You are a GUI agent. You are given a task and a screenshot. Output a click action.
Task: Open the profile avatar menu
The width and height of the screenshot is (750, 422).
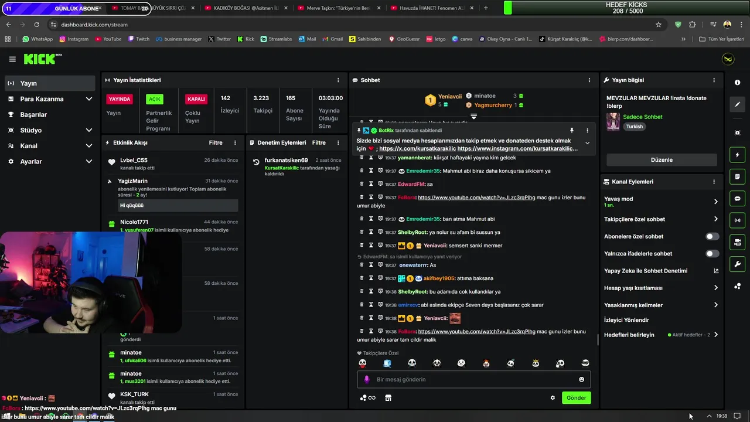(728, 59)
